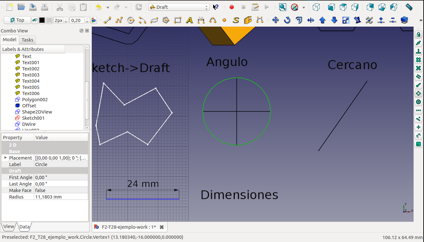Choose the Draft Rectangle tool
Image resolution: width=424 pixels, height=242 pixels.
point(178,20)
